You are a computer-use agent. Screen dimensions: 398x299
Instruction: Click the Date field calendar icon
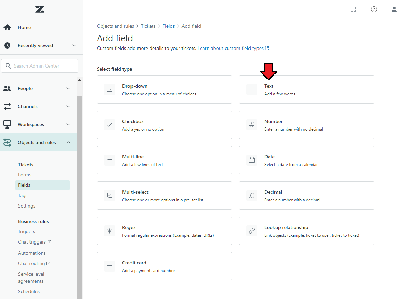252,160
